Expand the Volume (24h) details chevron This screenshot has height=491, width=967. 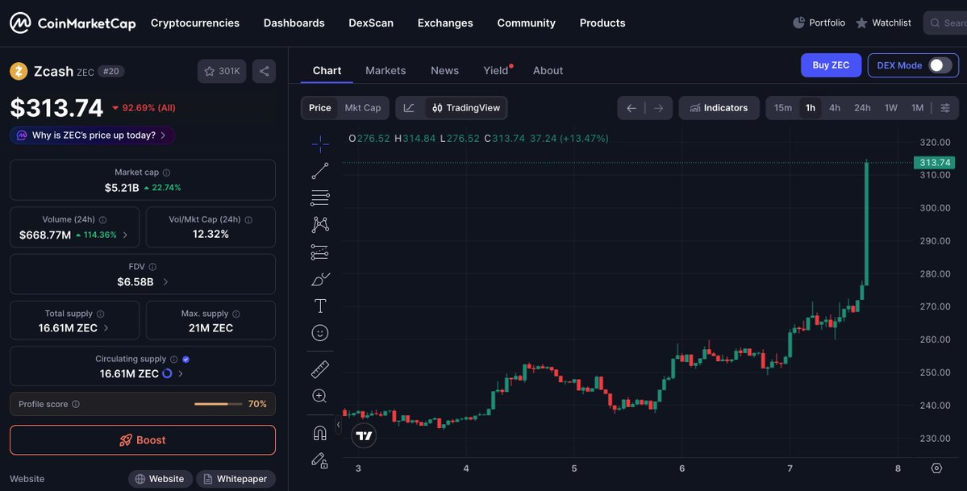pyautogui.click(x=125, y=235)
